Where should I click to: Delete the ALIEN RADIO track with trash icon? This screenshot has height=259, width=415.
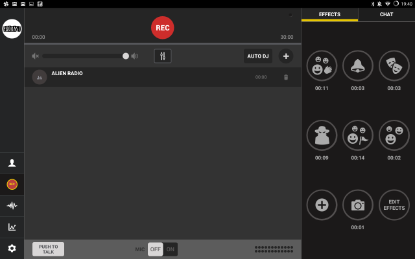pos(286,77)
